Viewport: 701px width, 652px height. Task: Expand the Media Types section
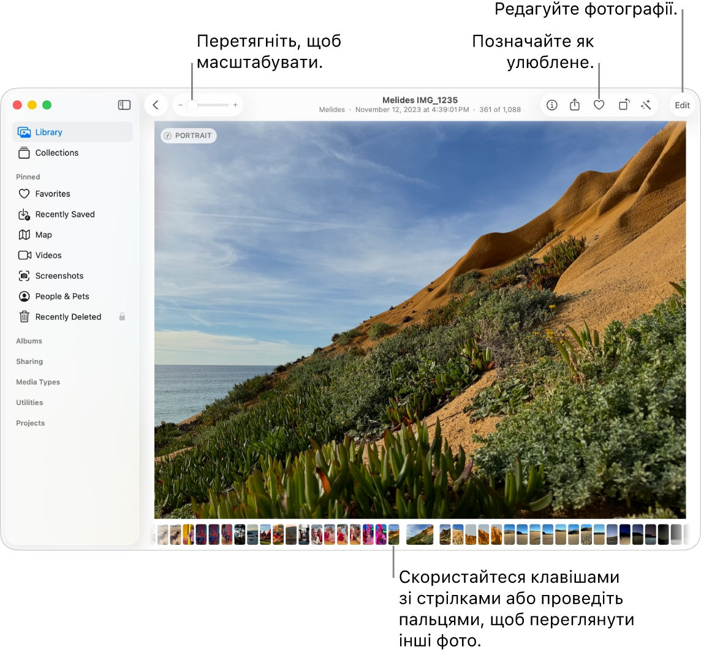click(x=38, y=382)
